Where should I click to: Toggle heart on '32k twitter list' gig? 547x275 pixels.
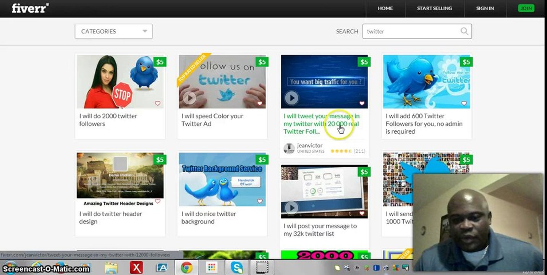coord(362,213)
